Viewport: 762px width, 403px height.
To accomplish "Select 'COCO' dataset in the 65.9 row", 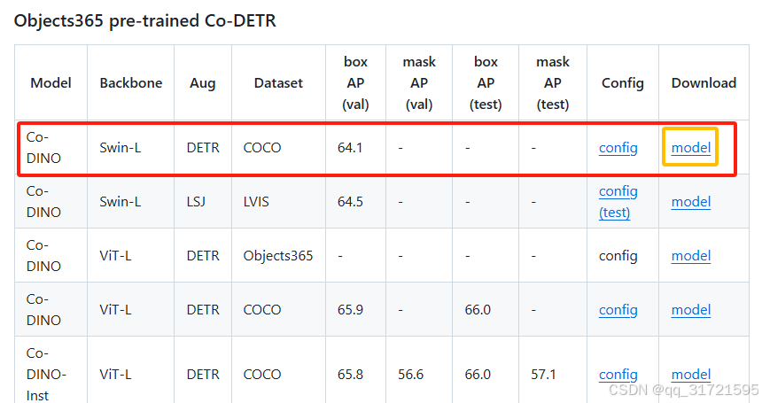I will tap(262, 310).
